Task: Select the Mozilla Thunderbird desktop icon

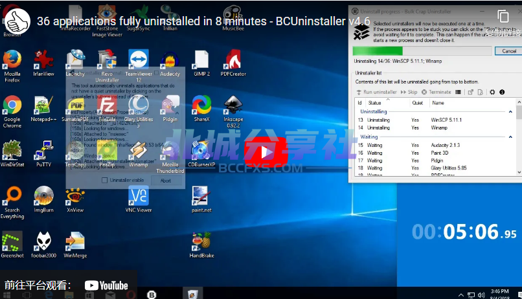Action: tap(170, 157)
